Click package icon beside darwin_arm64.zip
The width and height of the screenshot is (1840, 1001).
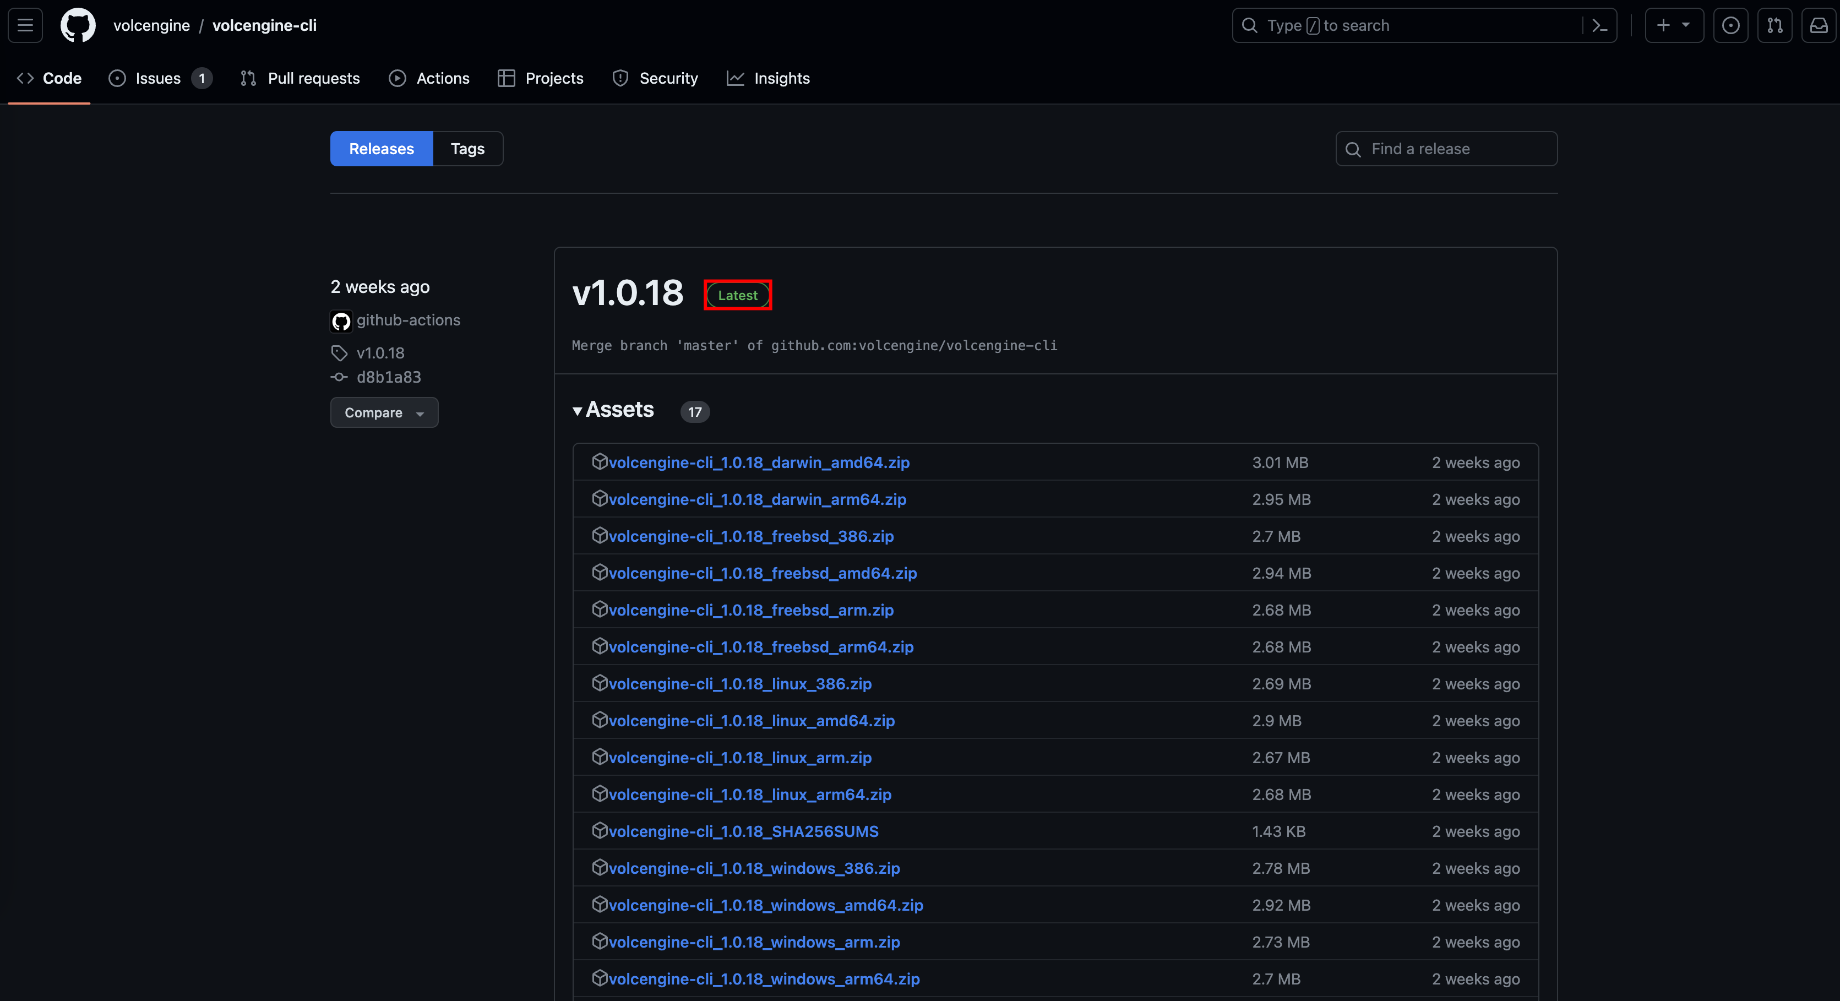(x=599, y=499)
